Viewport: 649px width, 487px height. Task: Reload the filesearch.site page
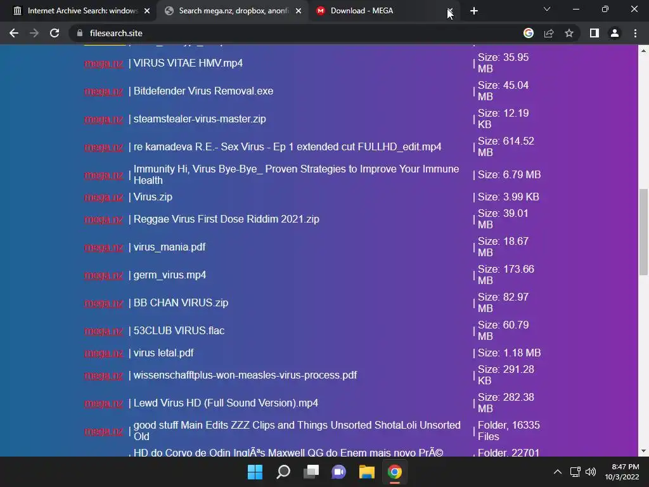tap(55, 33)
